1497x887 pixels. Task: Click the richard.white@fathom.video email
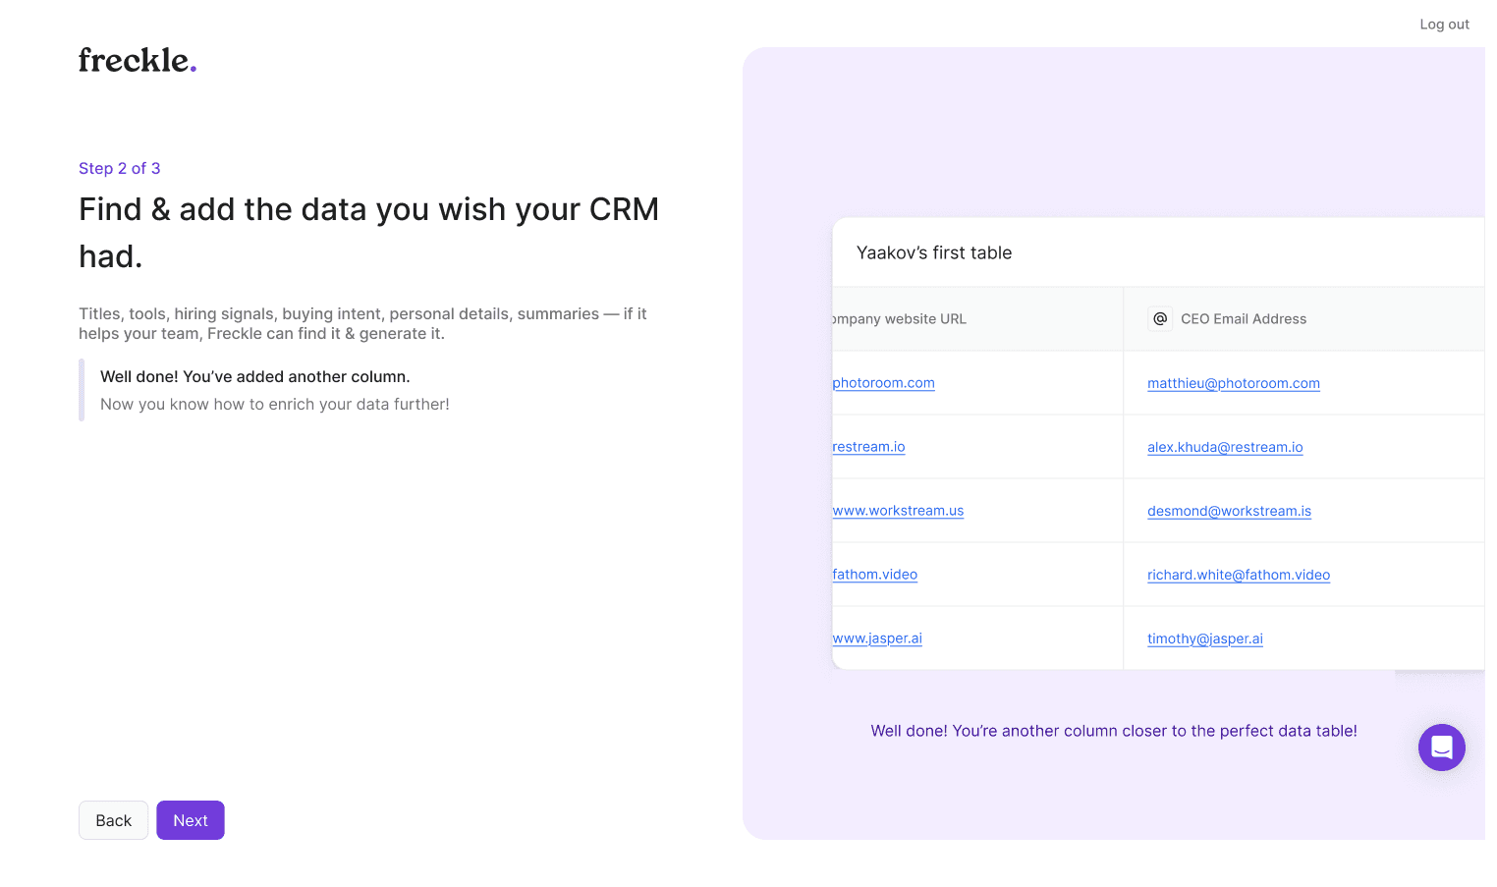tap(1239, 575)
